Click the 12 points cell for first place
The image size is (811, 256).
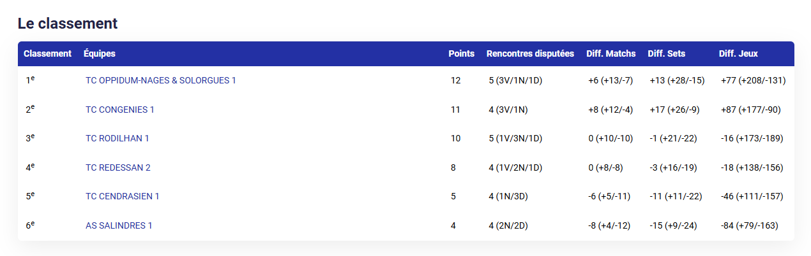(455, 80)
